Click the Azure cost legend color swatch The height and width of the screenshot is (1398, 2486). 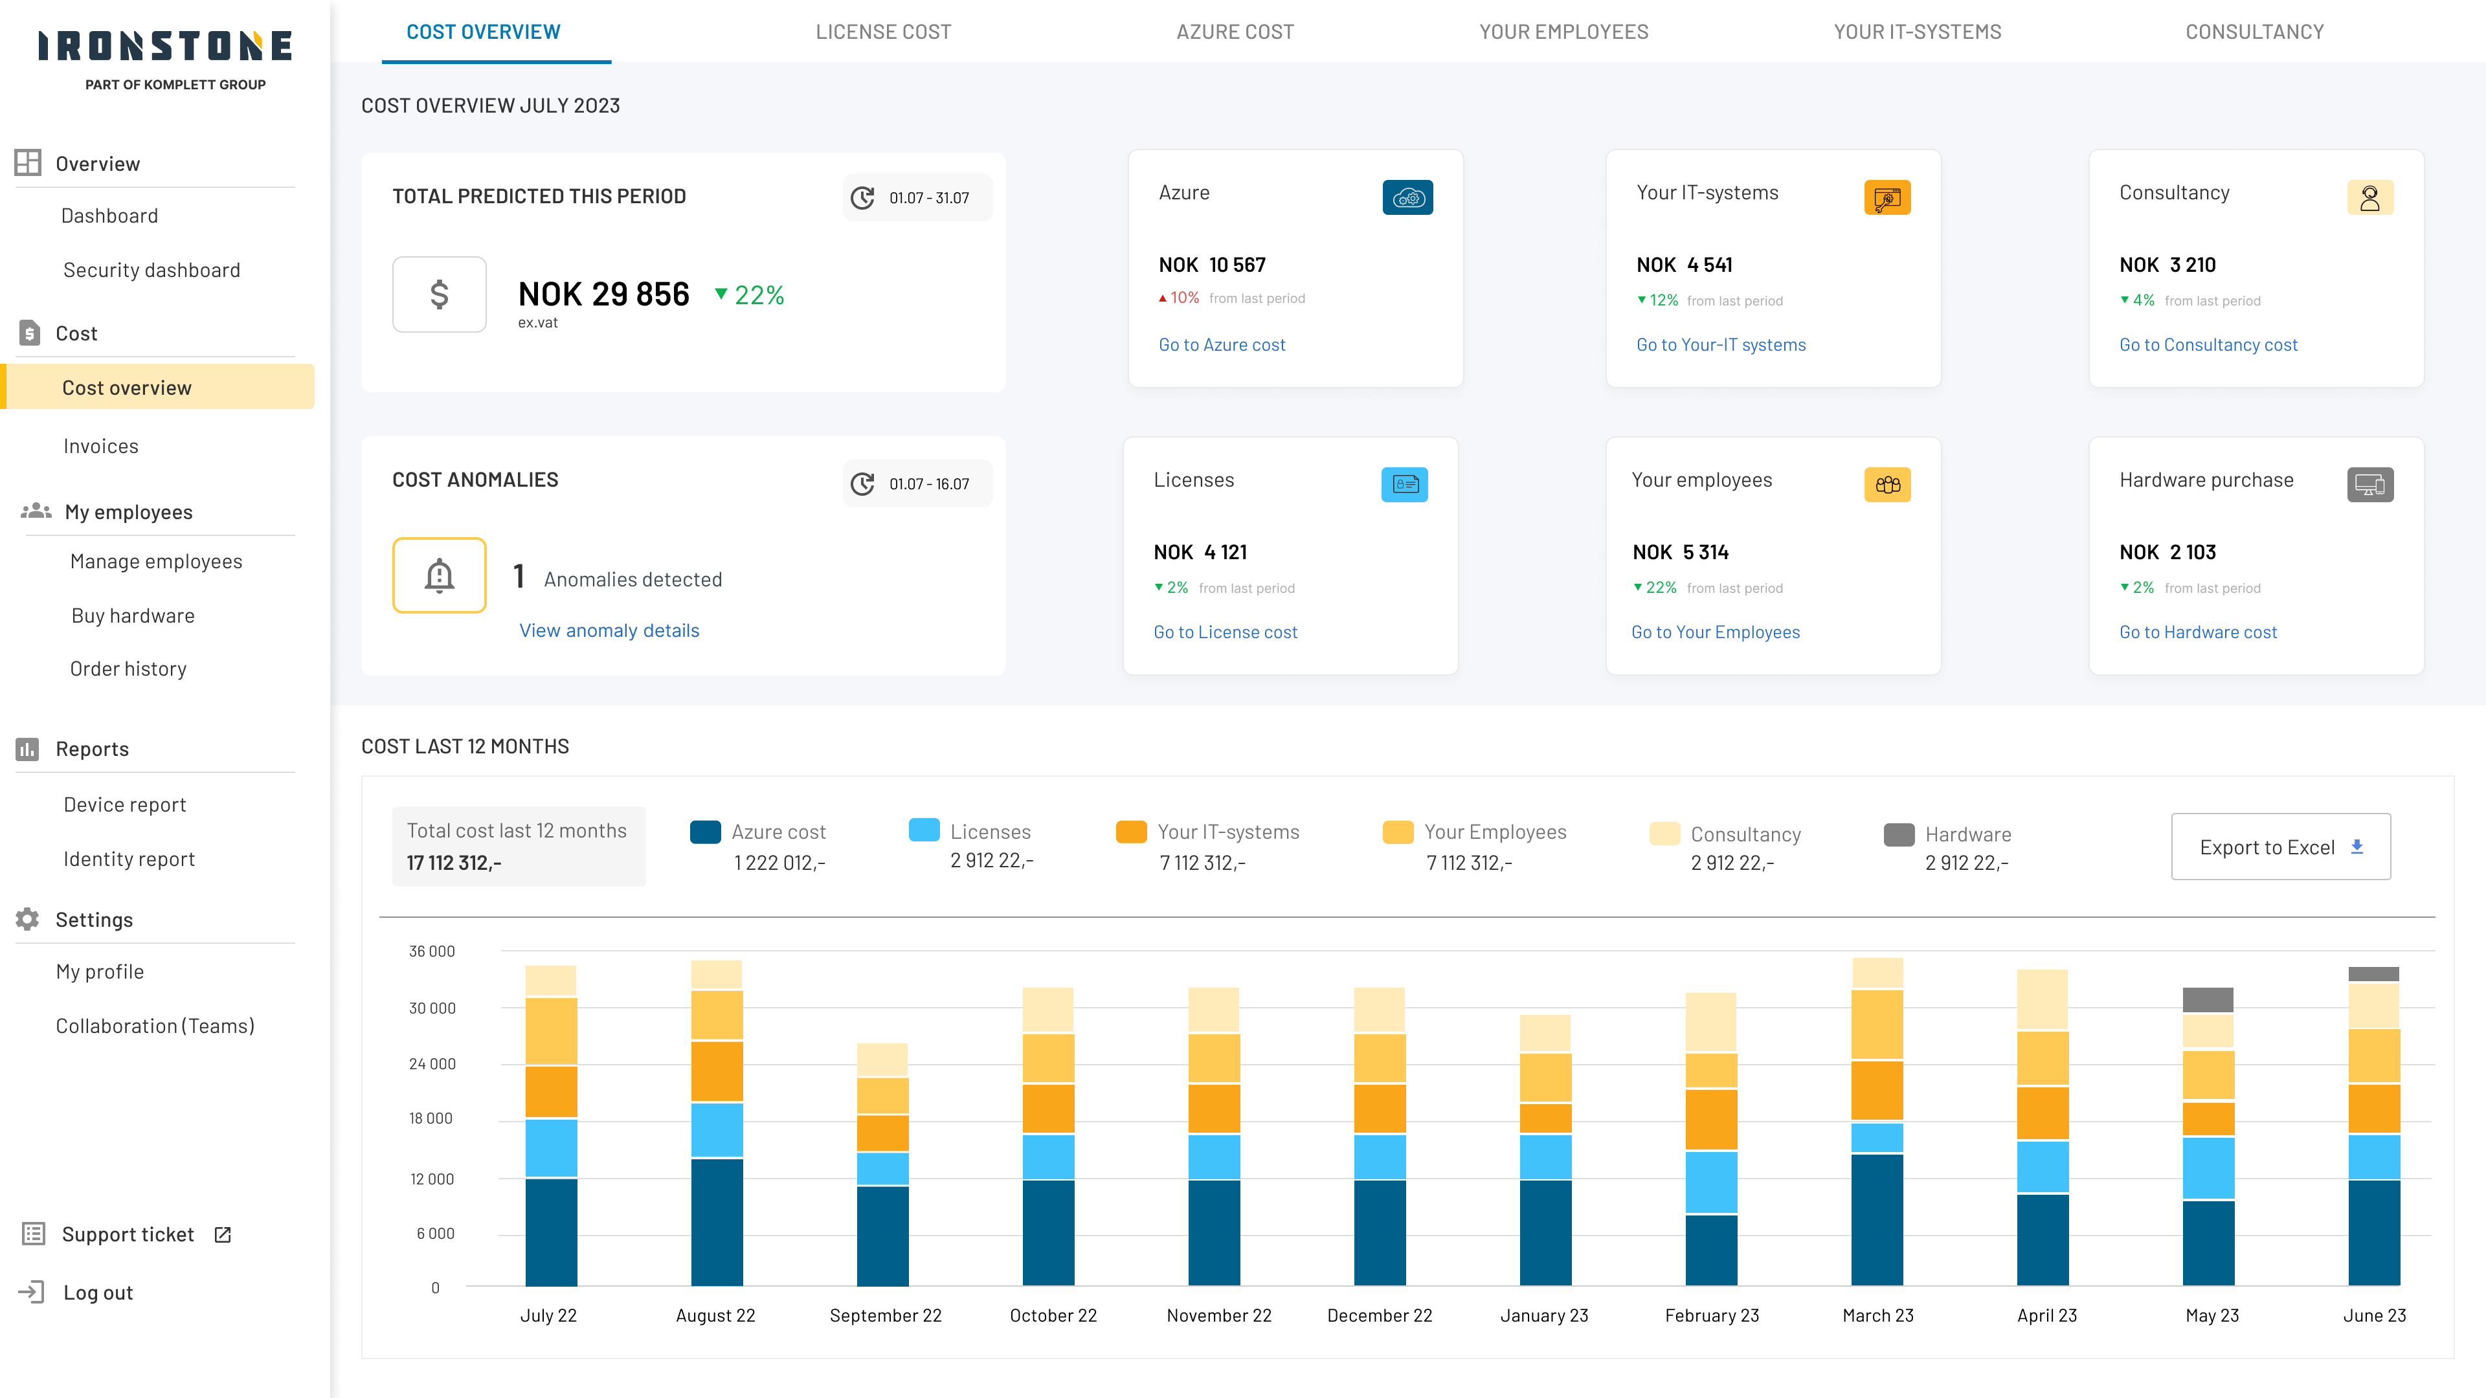[706, 832]
